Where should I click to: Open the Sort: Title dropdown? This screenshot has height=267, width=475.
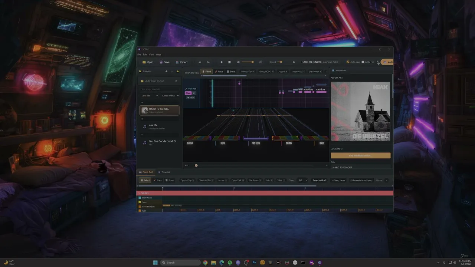click(150, 96)
